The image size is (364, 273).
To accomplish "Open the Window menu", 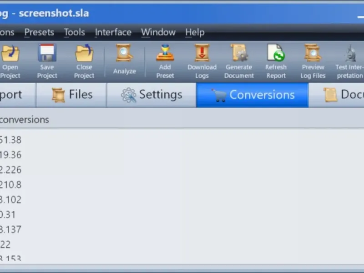I will (158, 32).
